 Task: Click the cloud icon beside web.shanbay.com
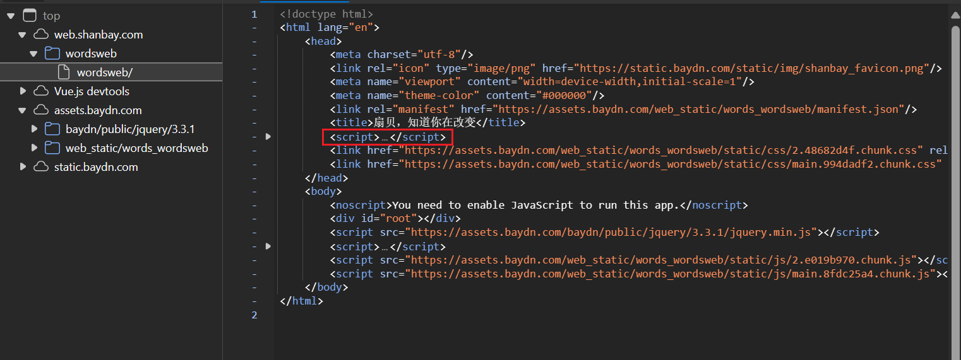41,35
